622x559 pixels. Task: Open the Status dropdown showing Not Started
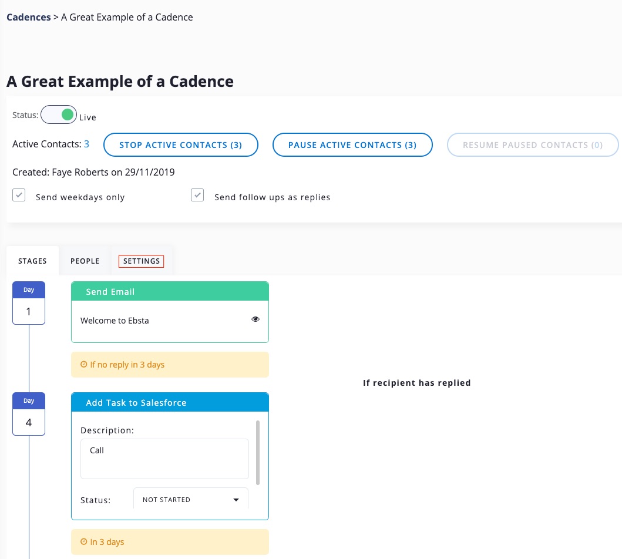coord(191,500)
